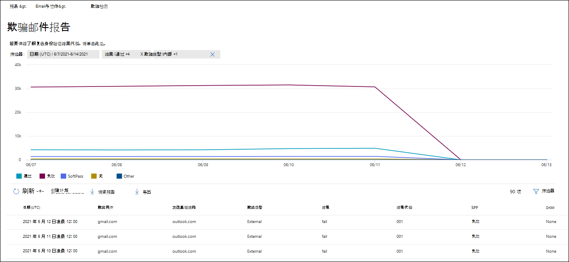
Task: Toggle the Other dark blue legend swatch
Action: (x=119, y=176)
